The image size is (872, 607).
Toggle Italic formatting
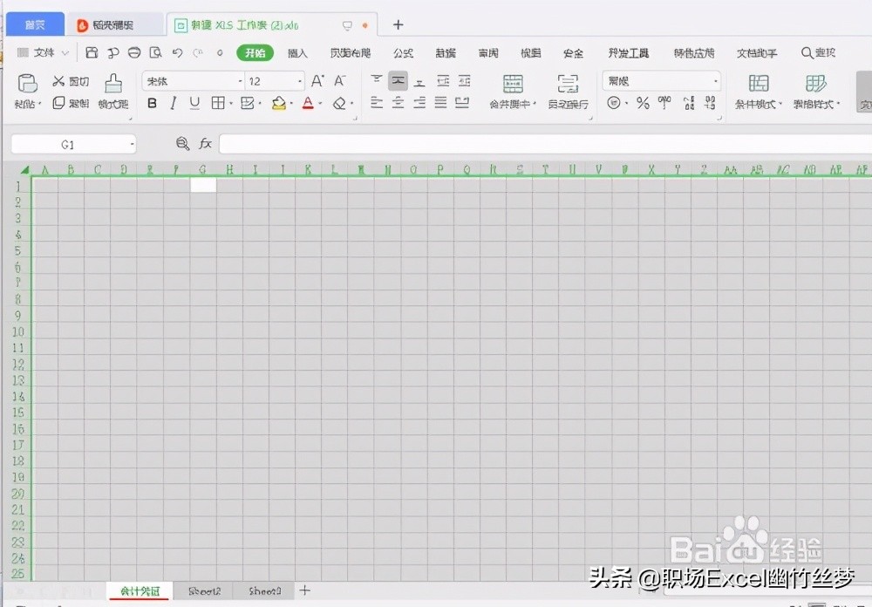(x=172, y=103)
